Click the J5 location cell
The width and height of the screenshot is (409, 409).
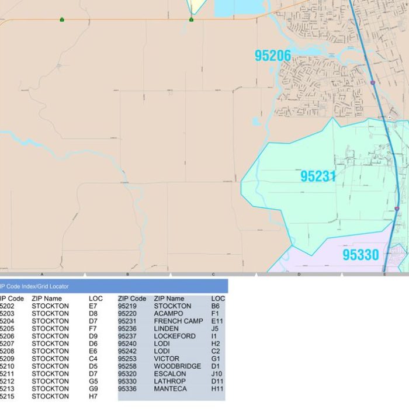coord(214,328)
